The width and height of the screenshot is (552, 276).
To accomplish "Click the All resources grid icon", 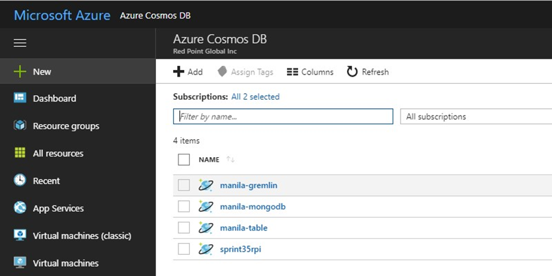I will (x=20, y=153).
